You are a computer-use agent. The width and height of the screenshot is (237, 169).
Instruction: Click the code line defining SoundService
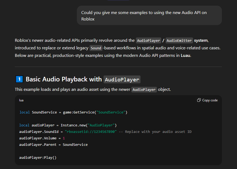click(73, 112)
